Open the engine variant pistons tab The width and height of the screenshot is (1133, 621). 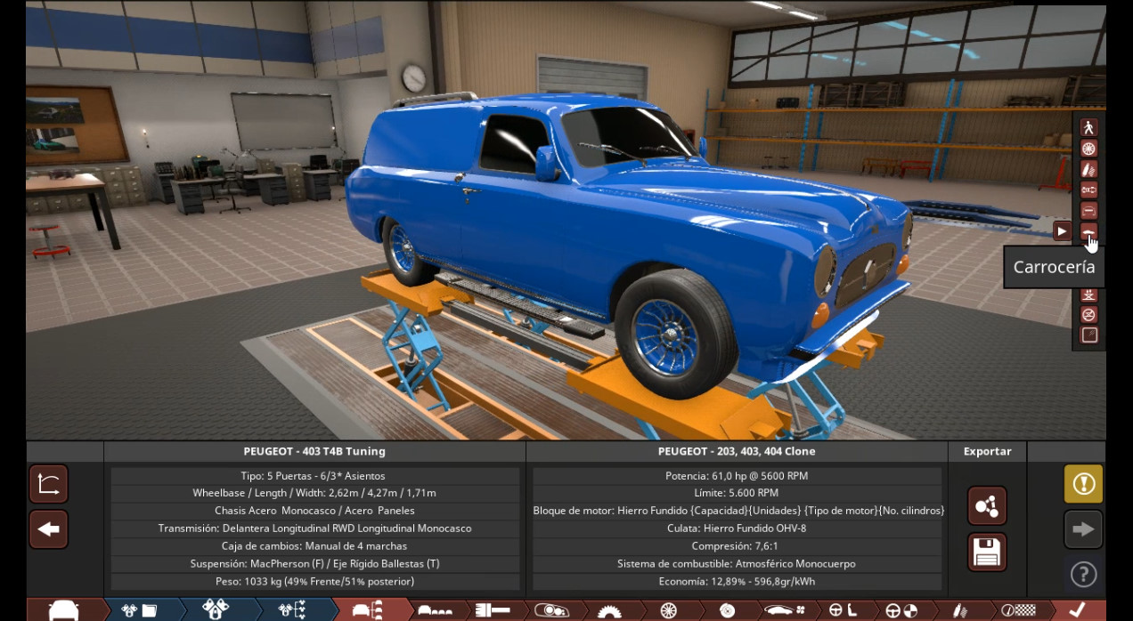pos(216,609)
